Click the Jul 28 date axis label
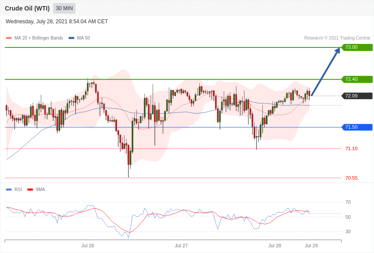Viewport: 374px width, 253px height. pos(275,246)
